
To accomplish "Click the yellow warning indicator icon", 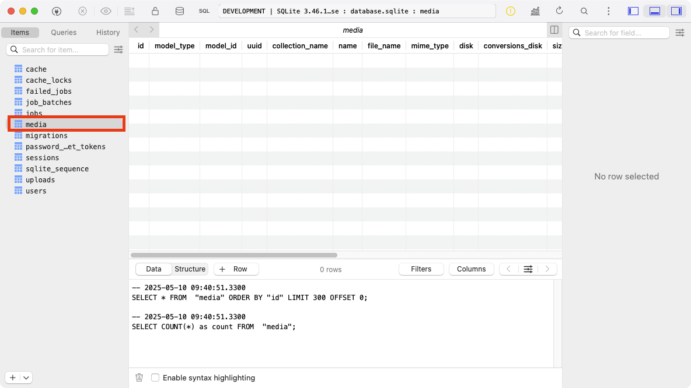I will pyautogui.click(x=511, y=11).
